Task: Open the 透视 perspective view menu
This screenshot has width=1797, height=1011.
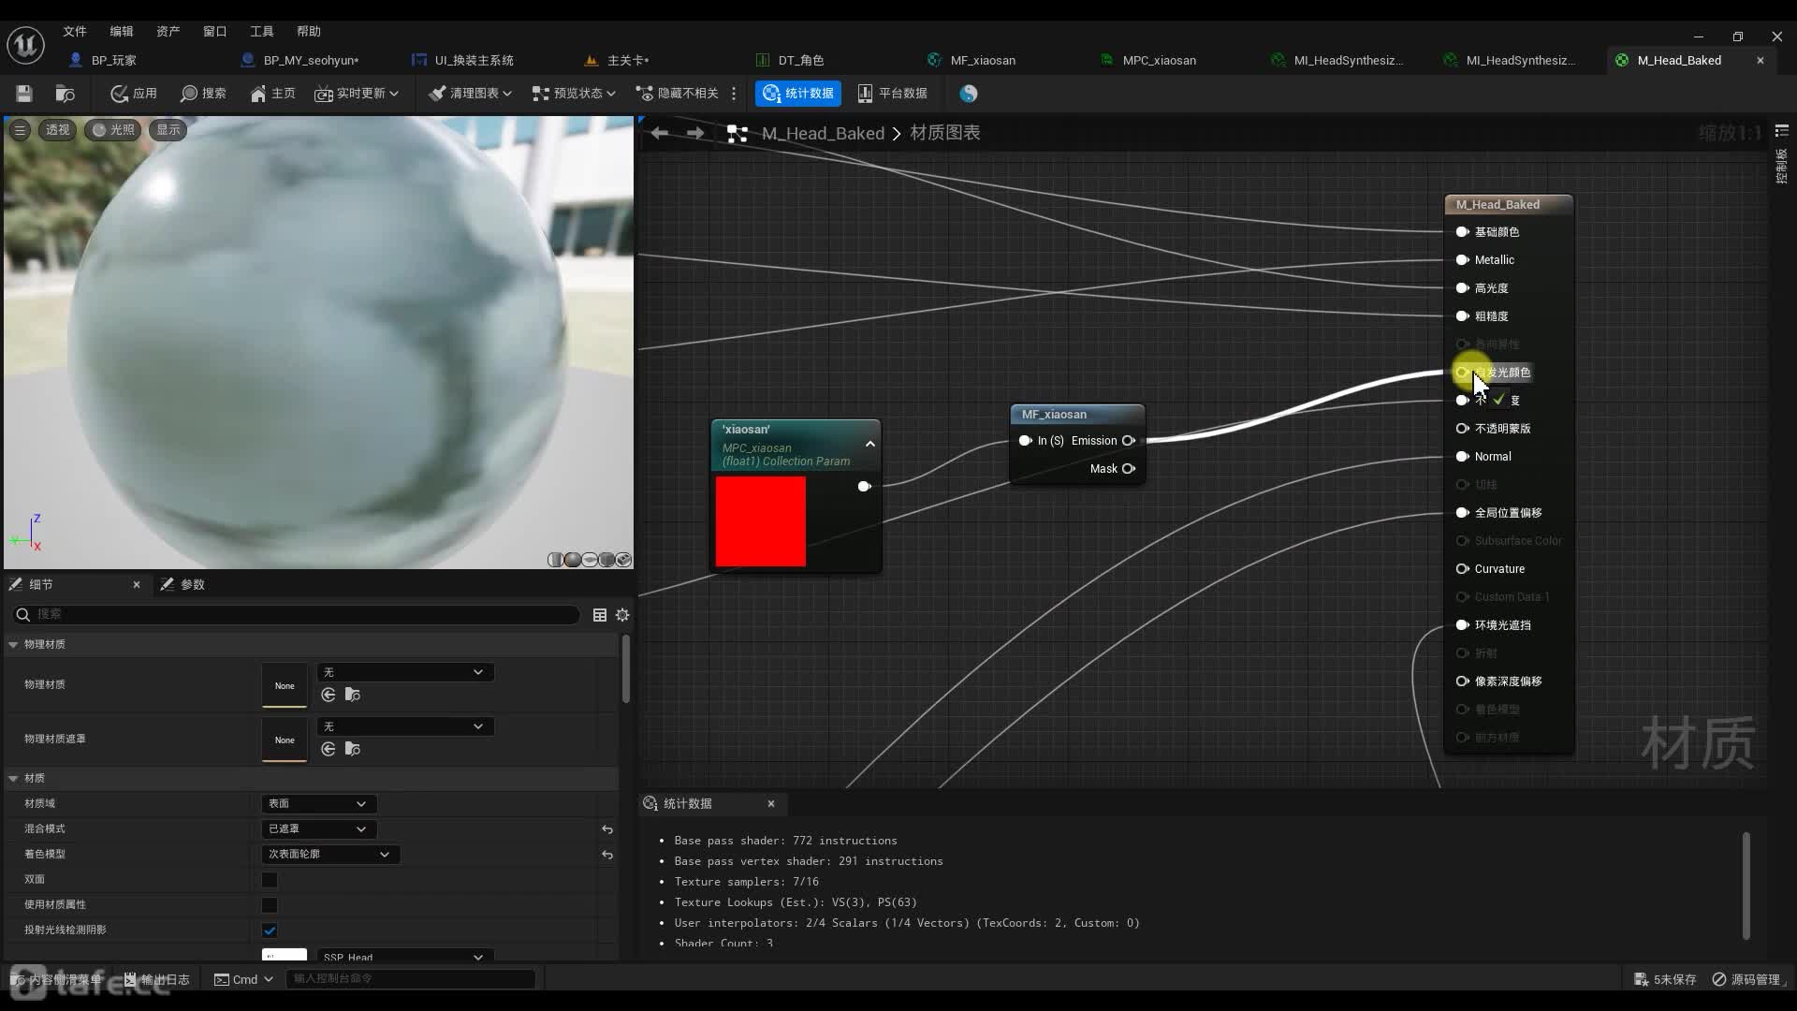Action: tap(57, 130)
